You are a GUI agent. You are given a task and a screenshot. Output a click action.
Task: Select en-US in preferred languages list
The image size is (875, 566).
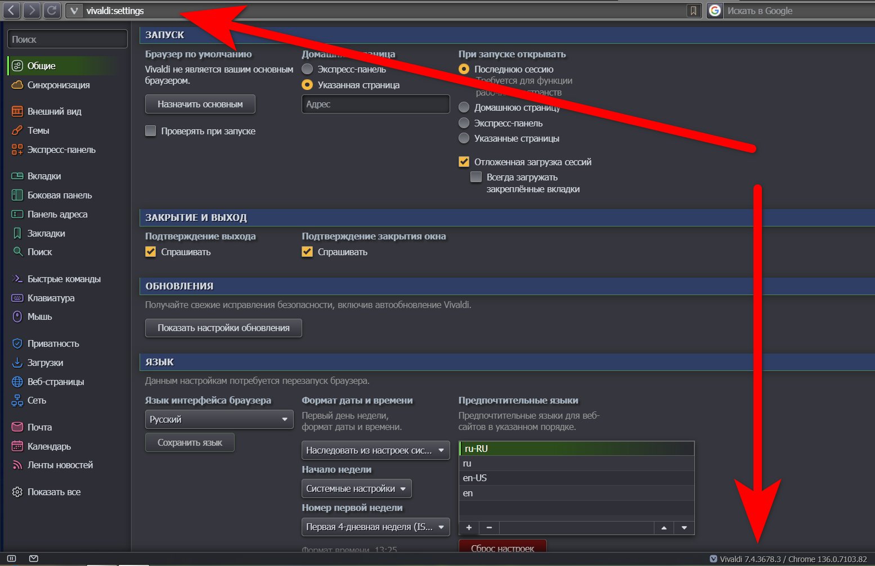(x=577, y=478)
